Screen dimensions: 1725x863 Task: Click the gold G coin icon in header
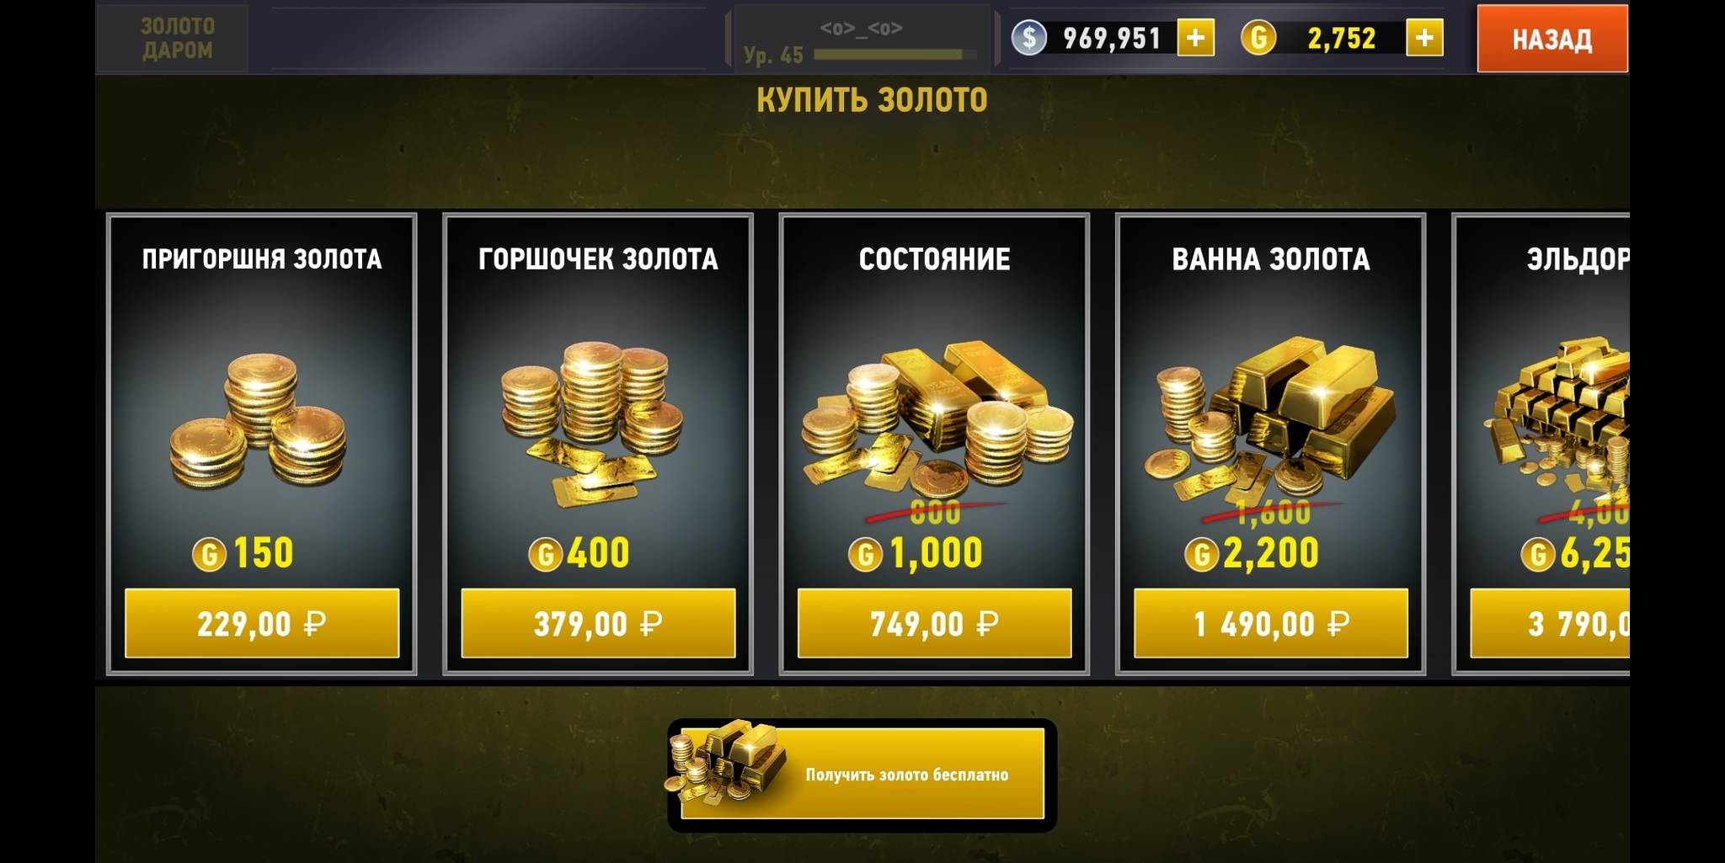pos(1258,38)
